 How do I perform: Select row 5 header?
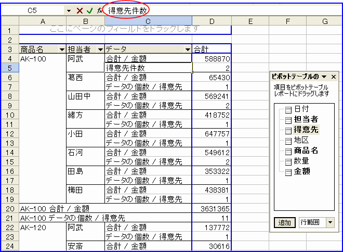pos(10,68)
